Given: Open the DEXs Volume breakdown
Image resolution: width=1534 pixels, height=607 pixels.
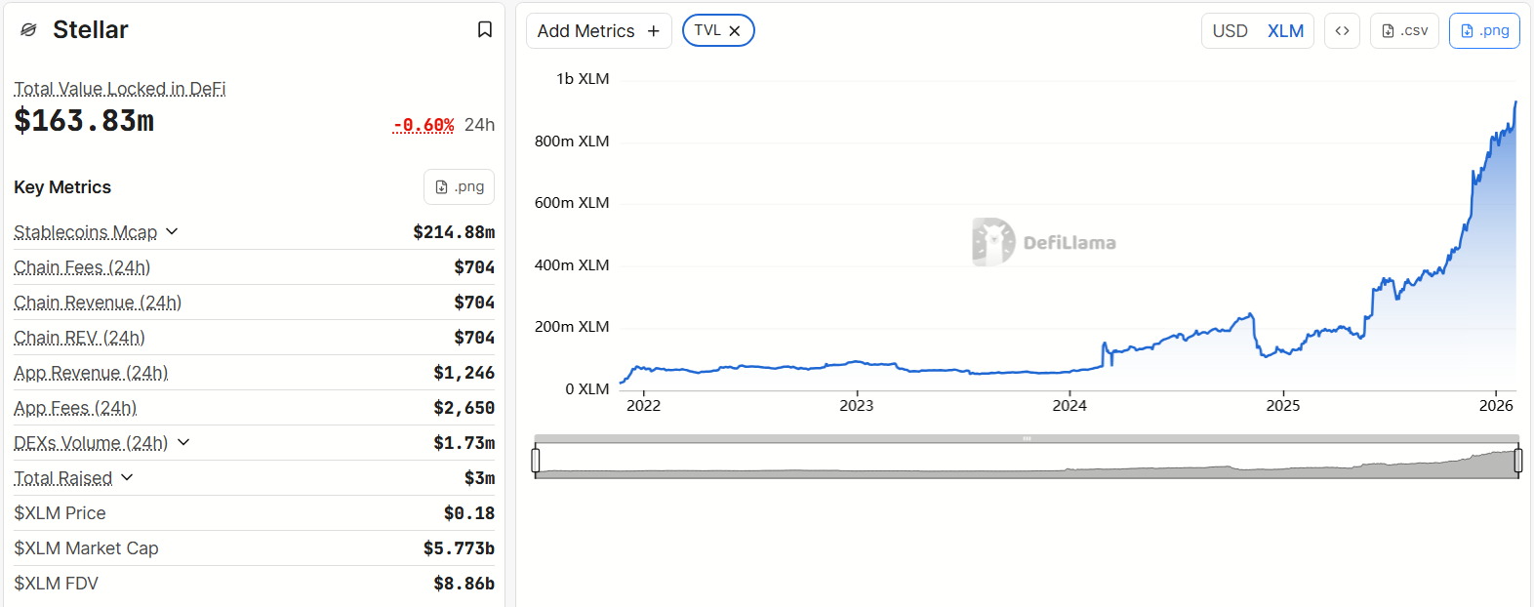Looking at the screenshot, I should point(183,442).
